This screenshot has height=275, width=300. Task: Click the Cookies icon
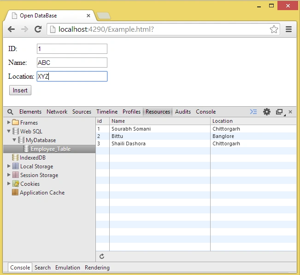tap(16, 183)
